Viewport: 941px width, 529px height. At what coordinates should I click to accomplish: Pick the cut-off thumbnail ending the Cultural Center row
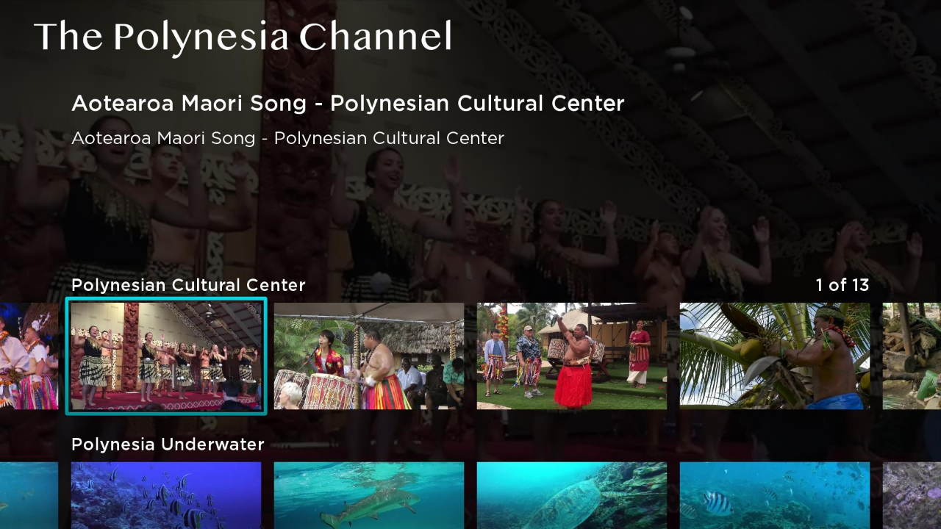pyautogui.click(x=912, y=356)
